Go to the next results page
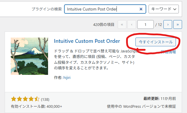187x113 pixels. [168, 24]
